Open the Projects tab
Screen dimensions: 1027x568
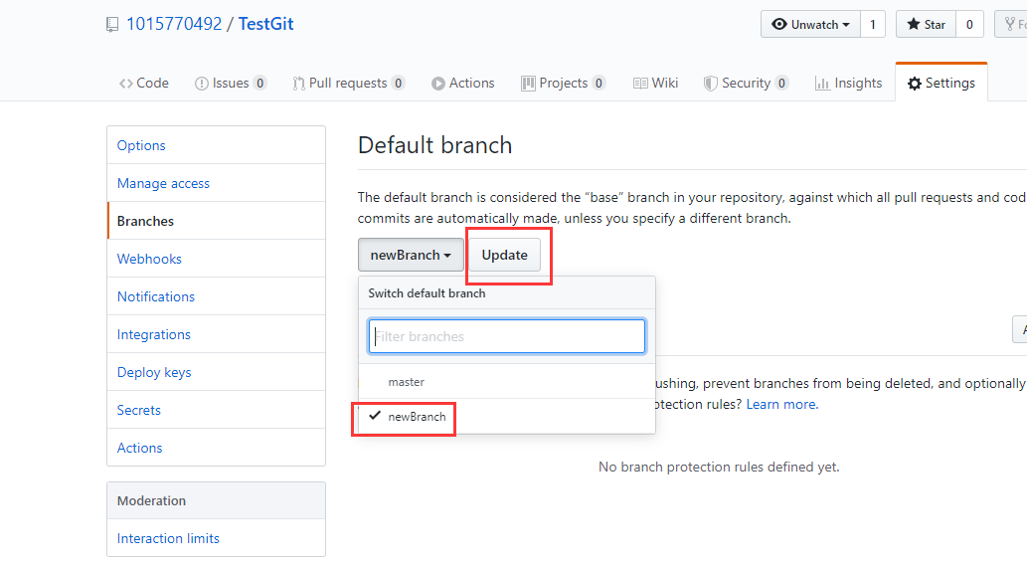pos(564,84)
